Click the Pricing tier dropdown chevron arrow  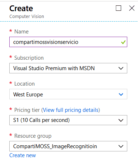(x=121, y=120)
